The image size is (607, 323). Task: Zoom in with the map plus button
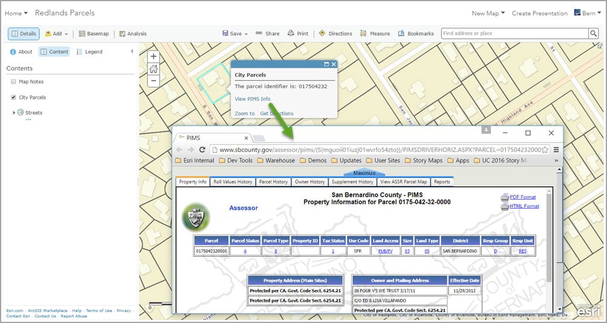[154, 56]
